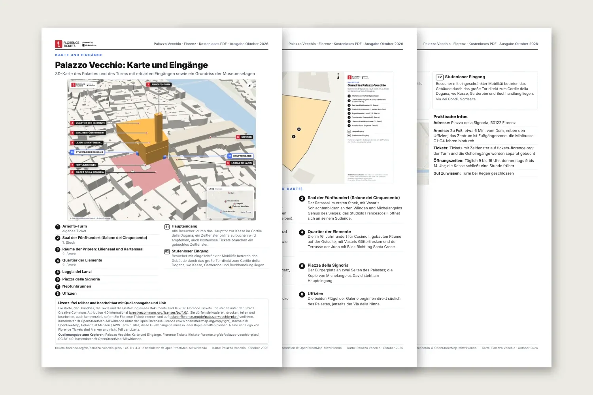This screenshot has width=593, height=395.
Task: Select the SAAL DER FÜNFHUNDERT map callout
Action: (88, 133)
